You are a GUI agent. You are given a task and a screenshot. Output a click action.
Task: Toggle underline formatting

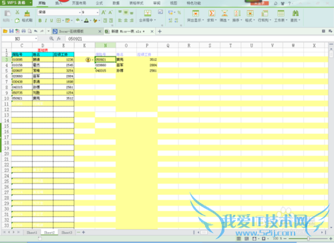click(51, 21)
